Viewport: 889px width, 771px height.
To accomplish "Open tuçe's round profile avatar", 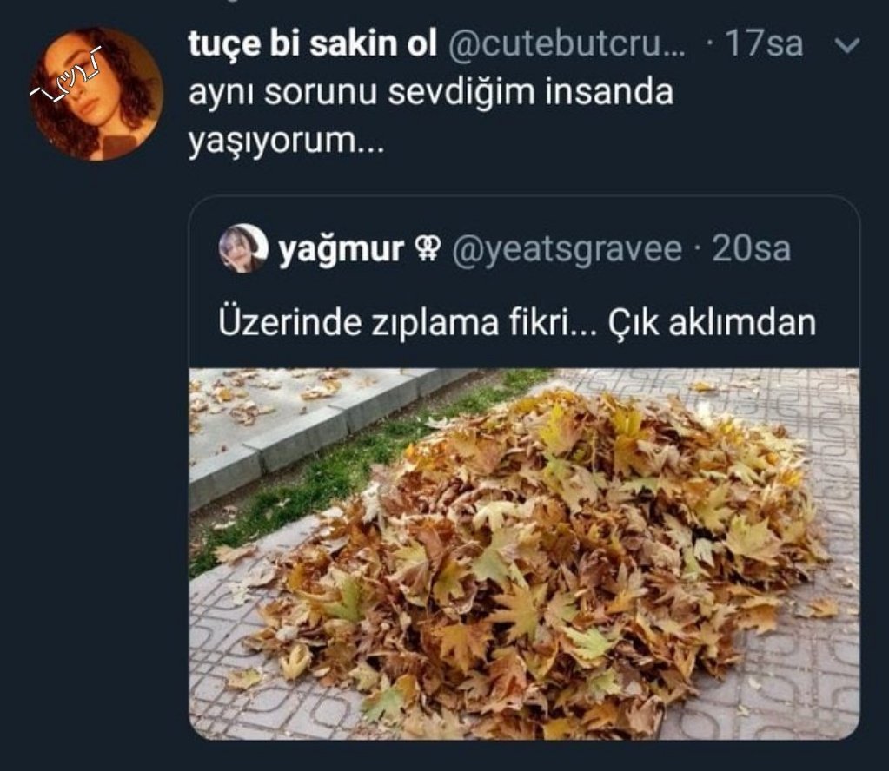I will (x=97, y=94).
